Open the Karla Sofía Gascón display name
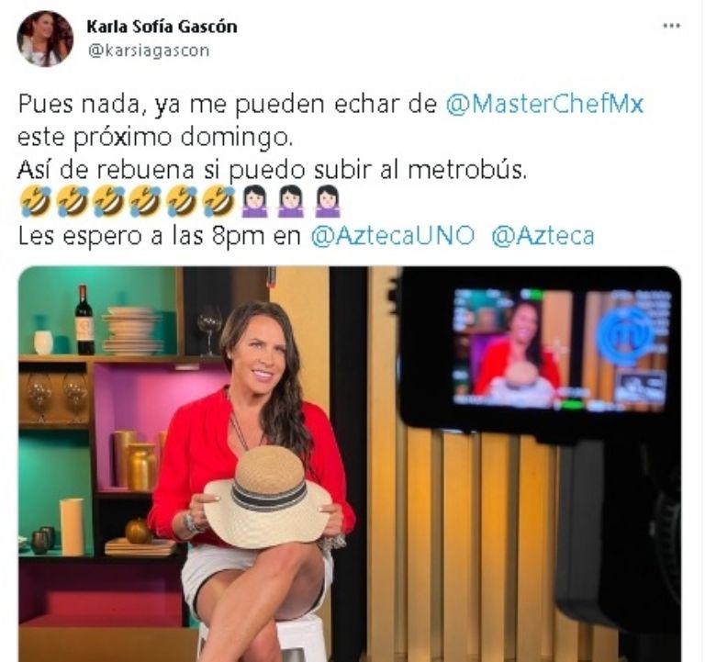Image resolution: width=705 pixels, height=662 pixels. tap(162, 27)
